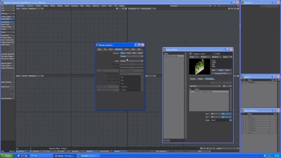Open the Wireframe mode dropdown of the Top viewport

click(36, 9)
